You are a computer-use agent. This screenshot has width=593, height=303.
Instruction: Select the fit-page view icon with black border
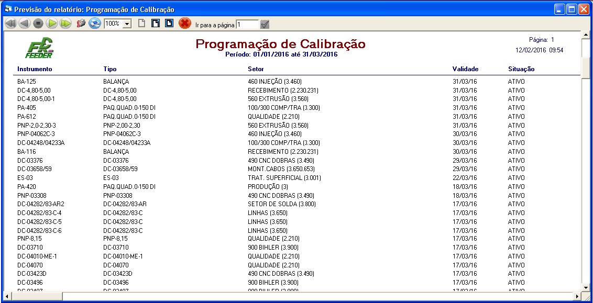pyautogui.click(x=156, y=24)
